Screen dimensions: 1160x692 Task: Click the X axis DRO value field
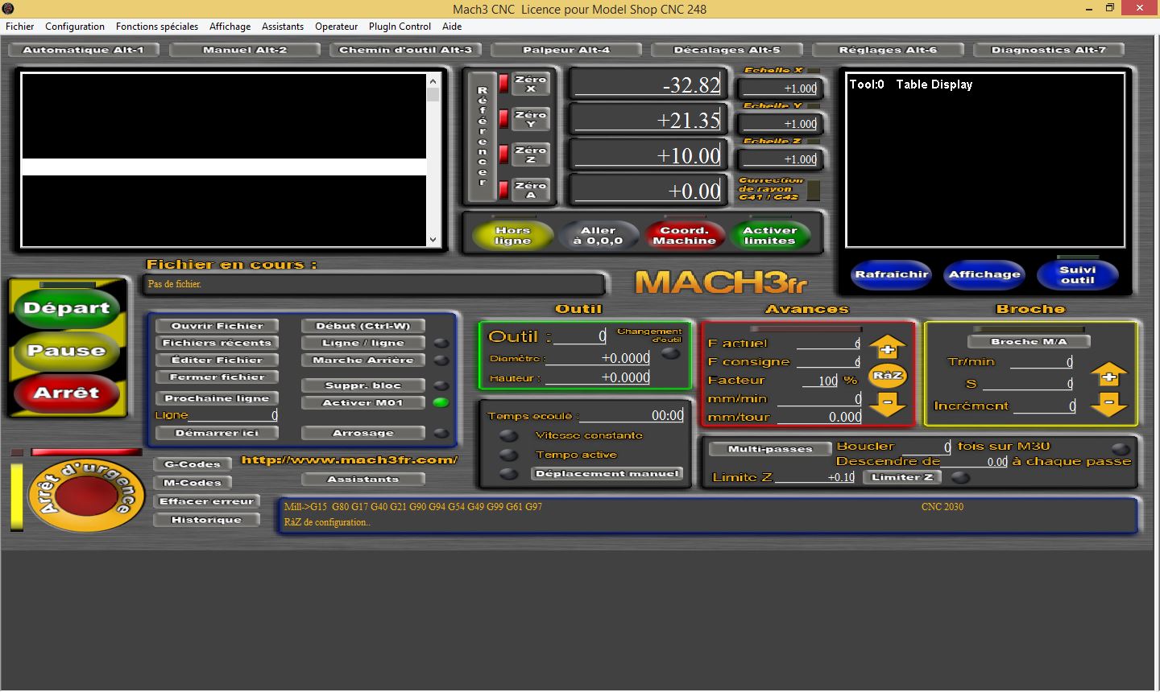(x=648, y=84)
